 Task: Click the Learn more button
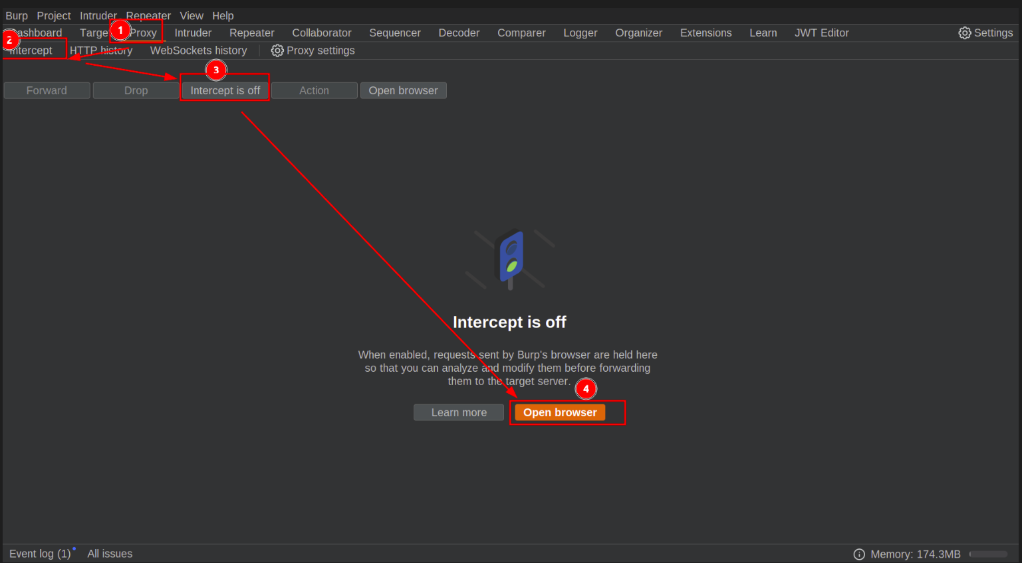coord(459,412)
